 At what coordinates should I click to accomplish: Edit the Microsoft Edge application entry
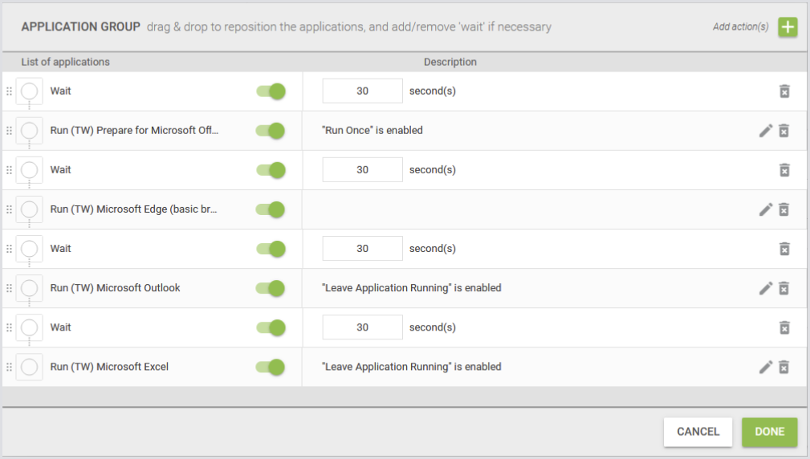coord(766,209)
